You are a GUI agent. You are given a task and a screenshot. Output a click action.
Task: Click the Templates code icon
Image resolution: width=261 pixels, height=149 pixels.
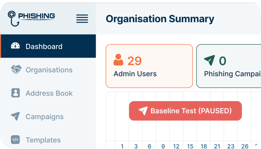pyautogui.click(x=15, y=139)
